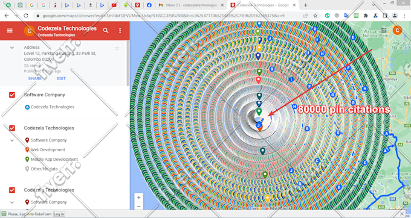Go back with browser back arrow
Viewport: 411px width, 218px height.
coord(7,16)
